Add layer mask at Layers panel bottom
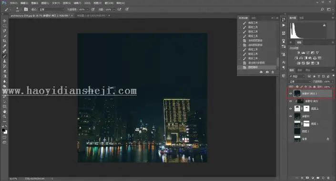 (307, 178)
